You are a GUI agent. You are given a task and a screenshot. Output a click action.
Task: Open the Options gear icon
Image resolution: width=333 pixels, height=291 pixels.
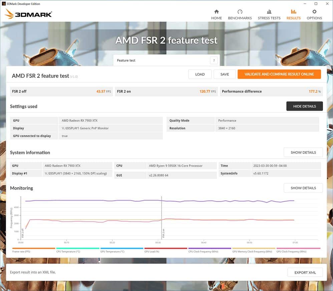(314, 12)
